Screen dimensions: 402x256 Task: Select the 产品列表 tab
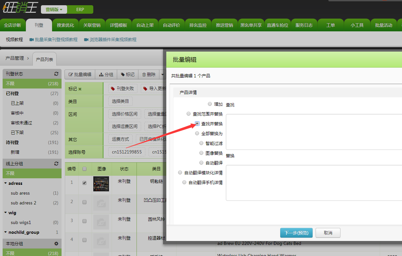click(x=45, y=59)
